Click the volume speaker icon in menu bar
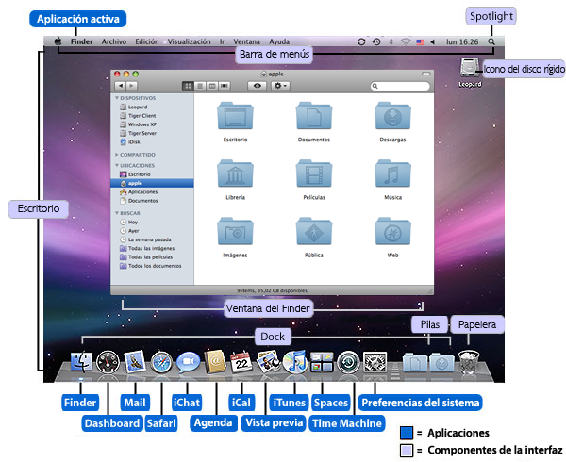 (432, 41)
